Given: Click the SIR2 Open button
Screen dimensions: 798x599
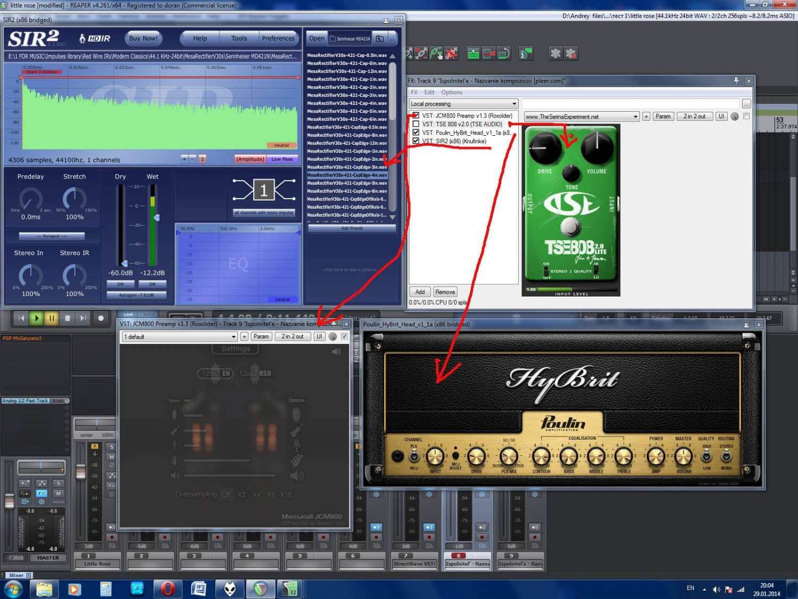Looking at the screenshot, I should (x=317, y=38).
